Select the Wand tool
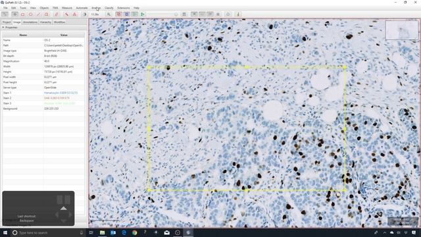 66,14
